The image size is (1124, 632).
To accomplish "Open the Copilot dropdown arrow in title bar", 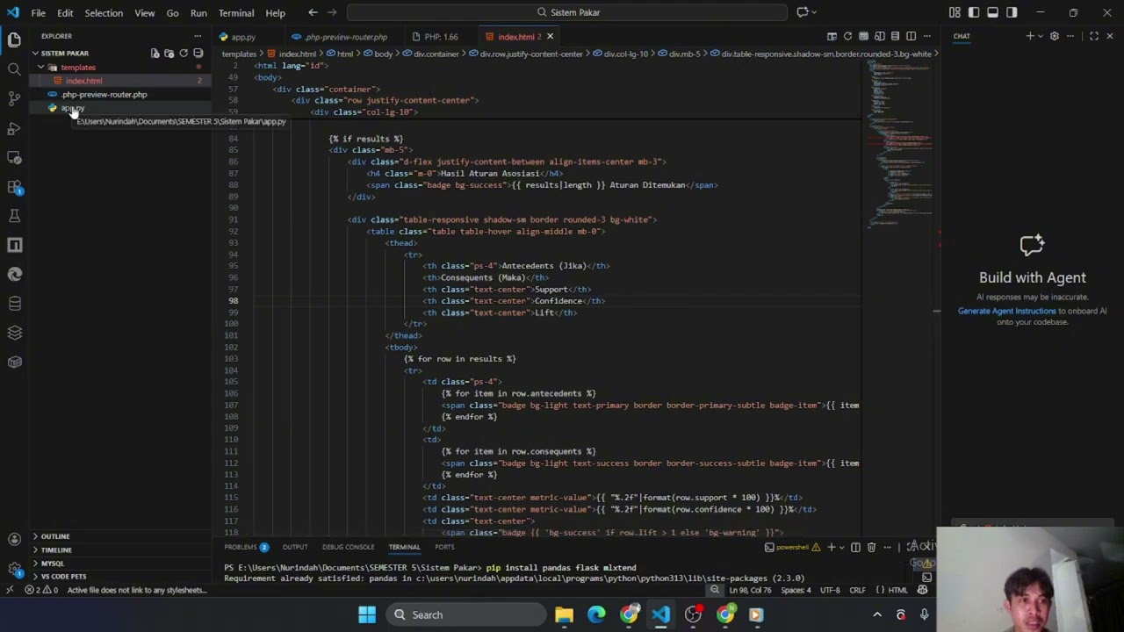I will [x=814, y=12].
